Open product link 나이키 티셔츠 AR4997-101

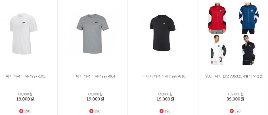pos(24,76)
